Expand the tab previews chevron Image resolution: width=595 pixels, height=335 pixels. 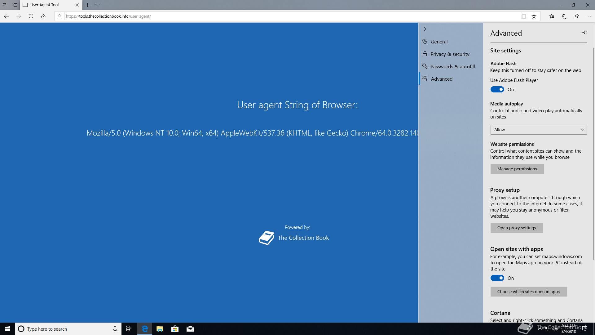tap(97, 5)
